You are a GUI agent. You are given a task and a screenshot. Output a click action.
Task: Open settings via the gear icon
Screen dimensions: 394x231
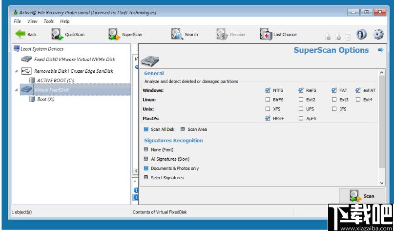pyautogui.click(x=378, y=34)
